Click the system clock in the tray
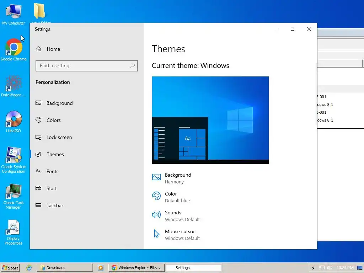This screenshot has width=364, height=273. 345,268
